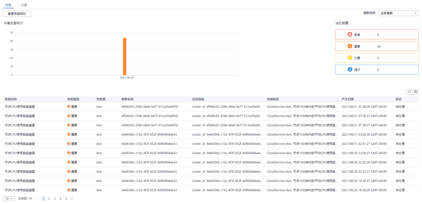This screenshot has width=422, height=204.
Task: Click cluster_id location in the 22:56:28 row
Action: click(227, 162)
